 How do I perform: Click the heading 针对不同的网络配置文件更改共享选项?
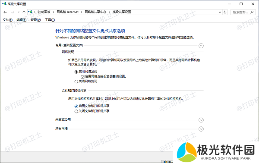(90, 31)
